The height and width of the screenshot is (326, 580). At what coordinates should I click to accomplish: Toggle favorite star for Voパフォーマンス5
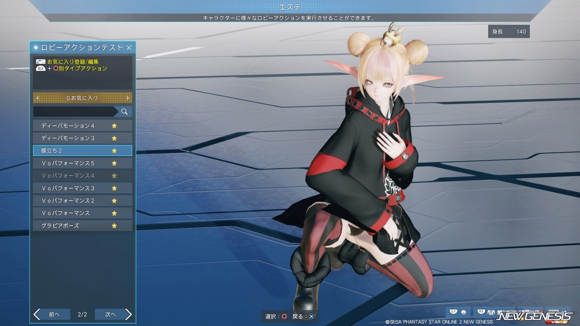115,163
